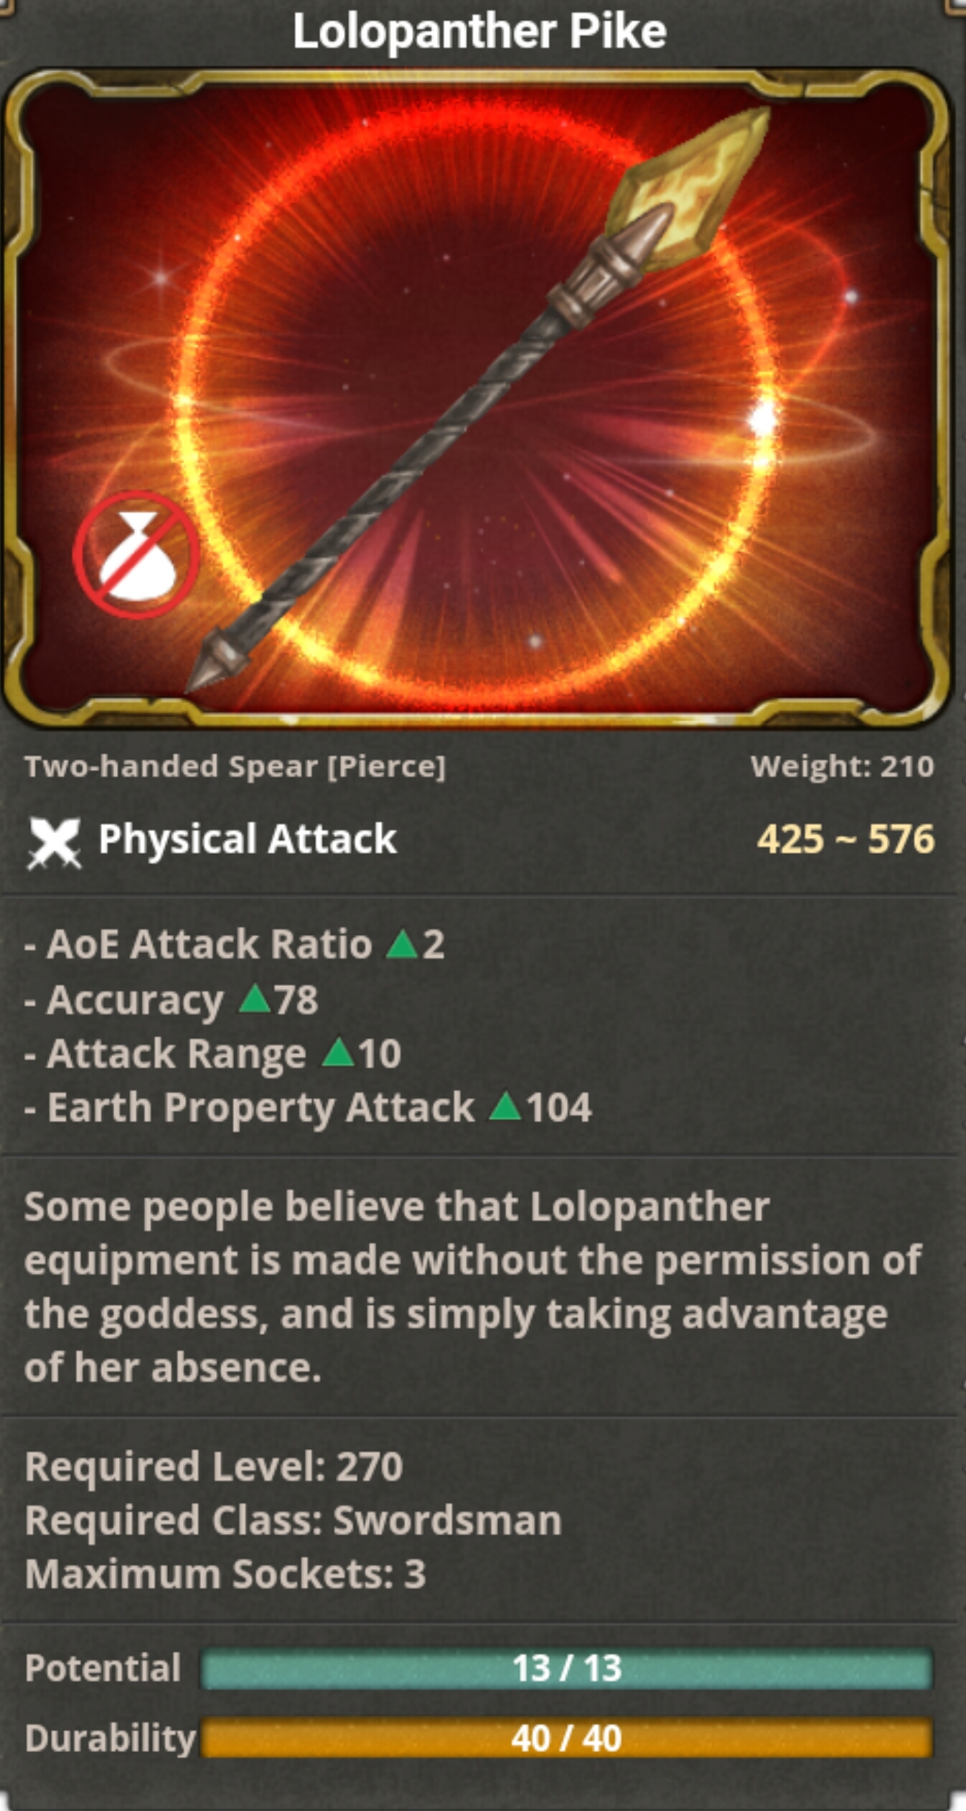966x1811 pixels.
Task: Click the green arrow beside AoE Attack Ratio
Action: click(402, 944)
